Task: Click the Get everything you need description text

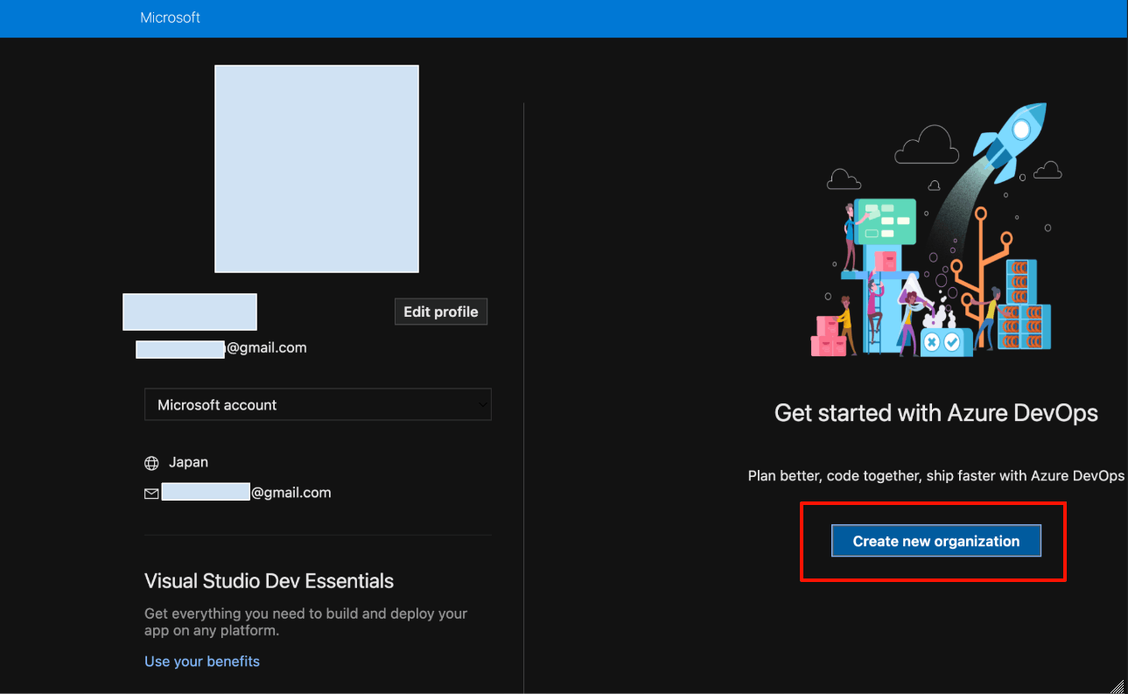Action: (x=306, y=622)
